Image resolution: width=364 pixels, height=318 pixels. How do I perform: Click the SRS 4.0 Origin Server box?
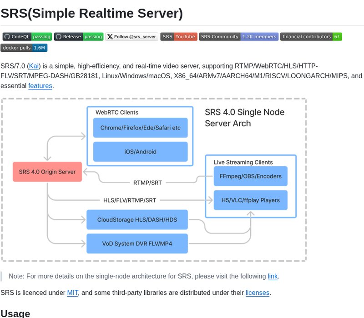pos(47,172)
